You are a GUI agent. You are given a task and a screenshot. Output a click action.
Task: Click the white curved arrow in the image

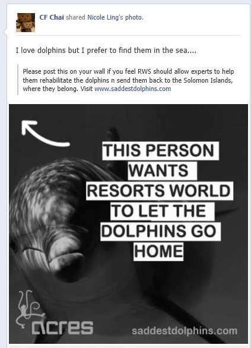click(46, 133)
